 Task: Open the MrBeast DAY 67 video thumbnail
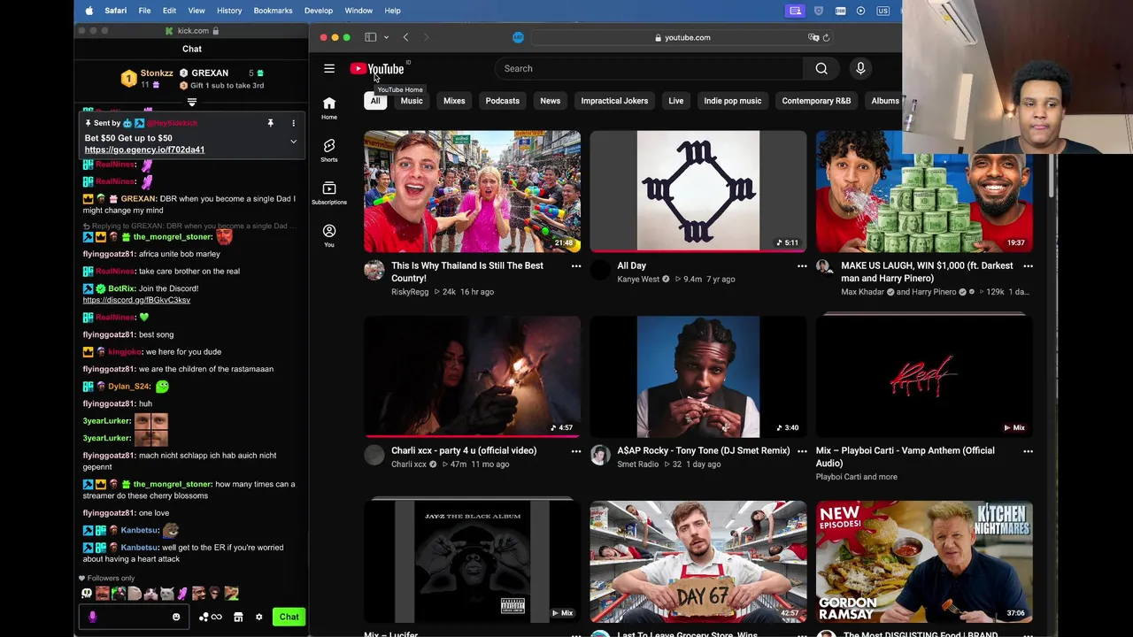698,562
